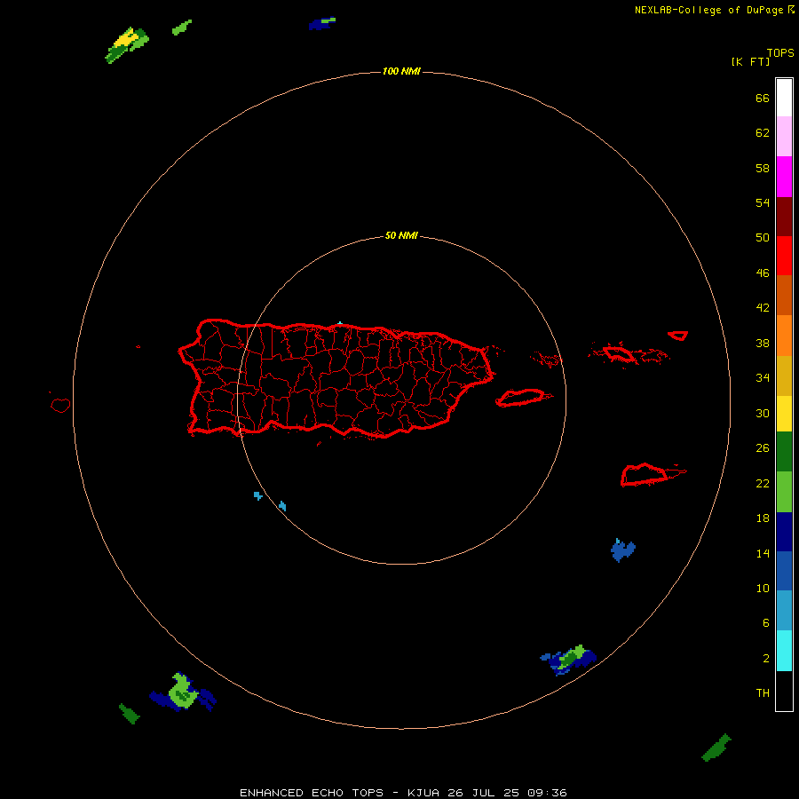Click the 'TOPS' legend heading
Viewport: 799px width, 799px height.
click(x=780, y=53)
